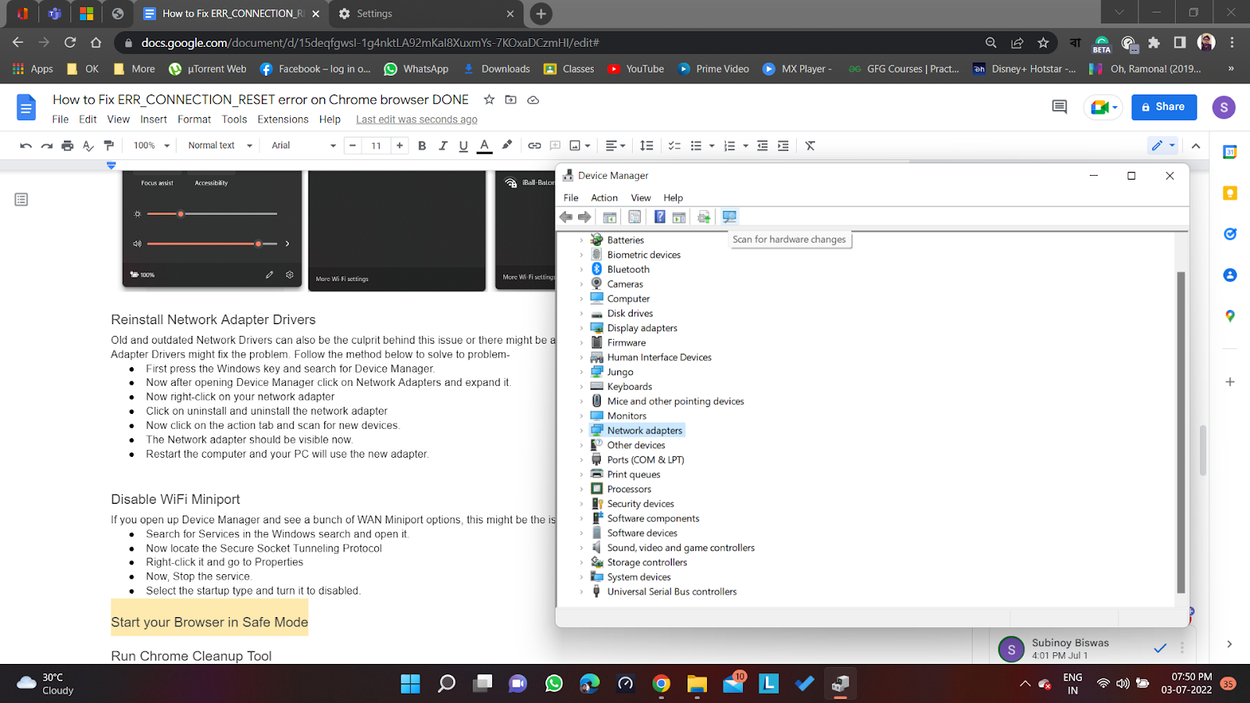Viewport: 1250px width, 703px height.
Task: Open the comment history icon
Action: click(x=1059, y=107)
